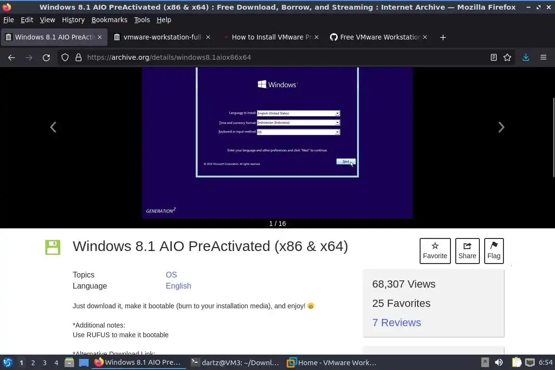
Task: Click the green floppy disk software icon
Action: click(x=53, y=247)
